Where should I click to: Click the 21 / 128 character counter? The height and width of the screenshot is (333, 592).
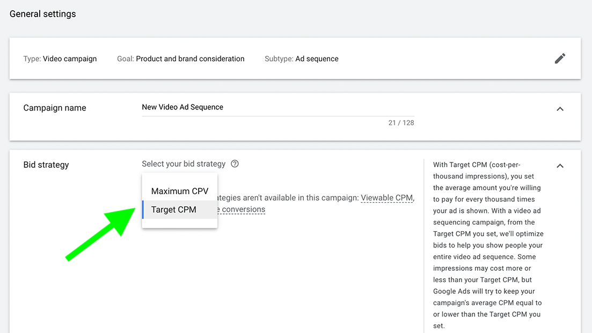click(401, 123)
